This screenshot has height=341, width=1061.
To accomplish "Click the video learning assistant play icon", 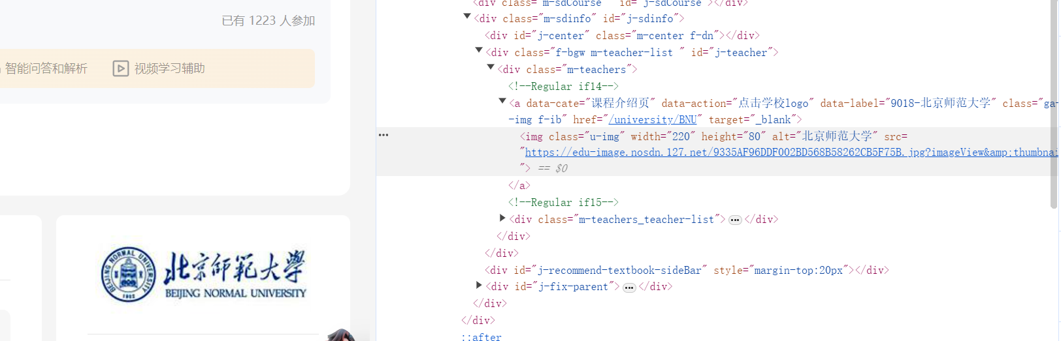I will pos(121,68).
